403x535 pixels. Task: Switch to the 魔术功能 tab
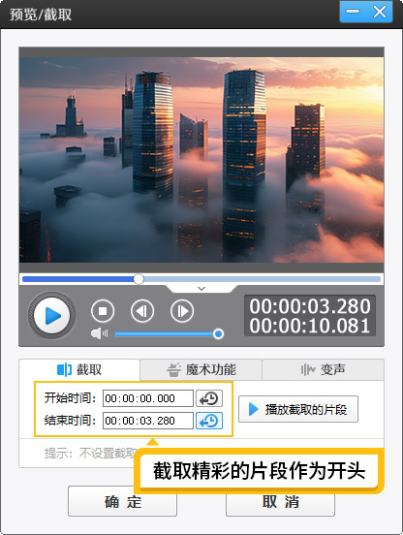click(201, 369)
